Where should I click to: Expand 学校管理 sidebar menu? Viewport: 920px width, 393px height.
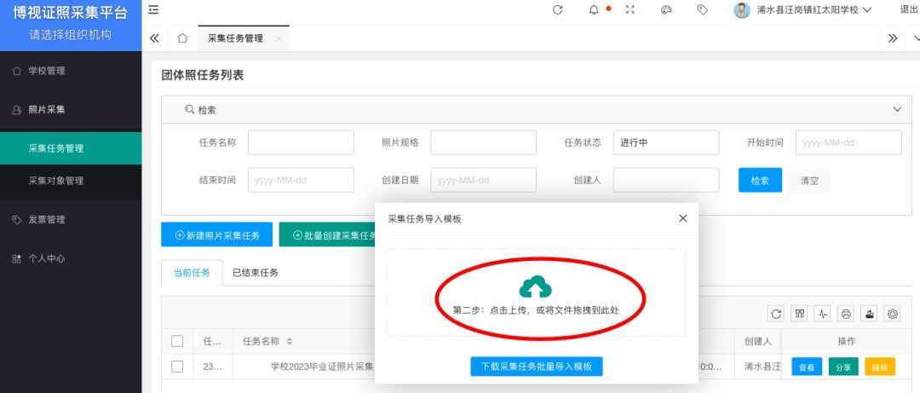pyautogui.click(x=71, y=71)
